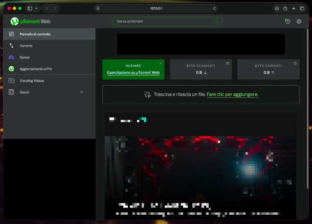
Task: Open Aggiornamento a Pro
Action: [49, 69]
